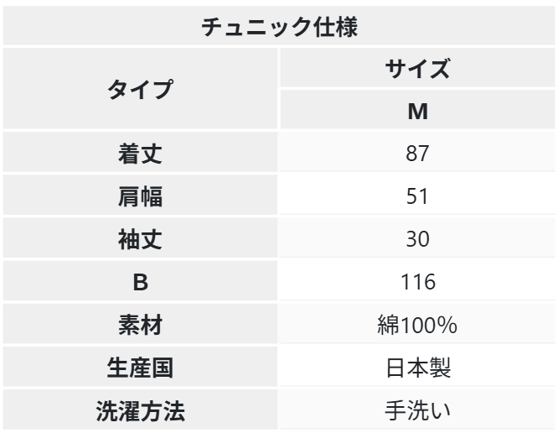Click the サイズ column header
The height and width of the screenshot is (433, 558).
418,69
